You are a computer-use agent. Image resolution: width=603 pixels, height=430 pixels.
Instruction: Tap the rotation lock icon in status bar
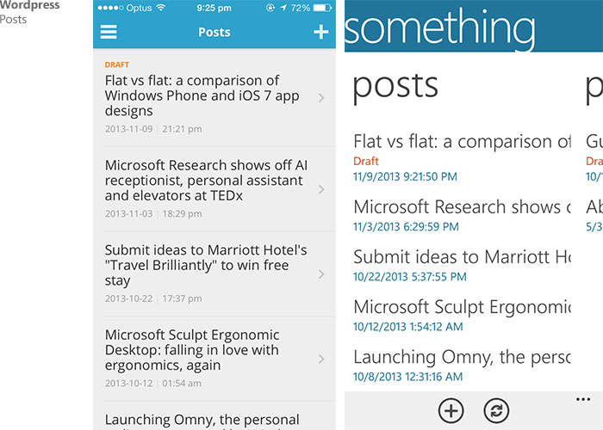(270, 8)
